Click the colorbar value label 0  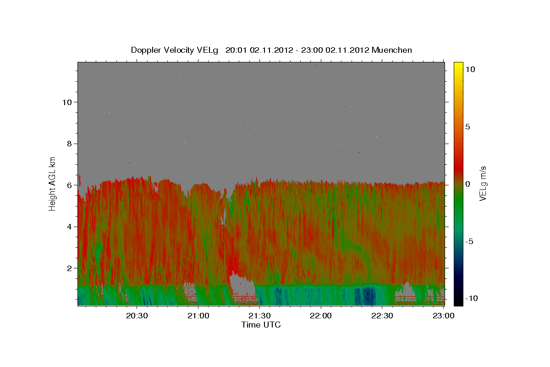tap(468, 184)
